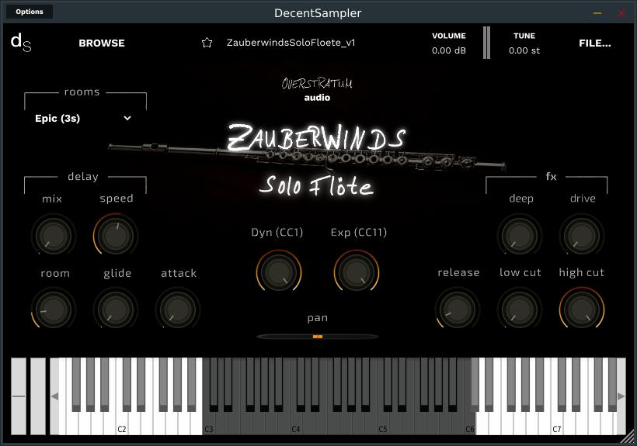This screenshot has width=637, height=446.
Task: Click the glide knob
Action: 116,309
